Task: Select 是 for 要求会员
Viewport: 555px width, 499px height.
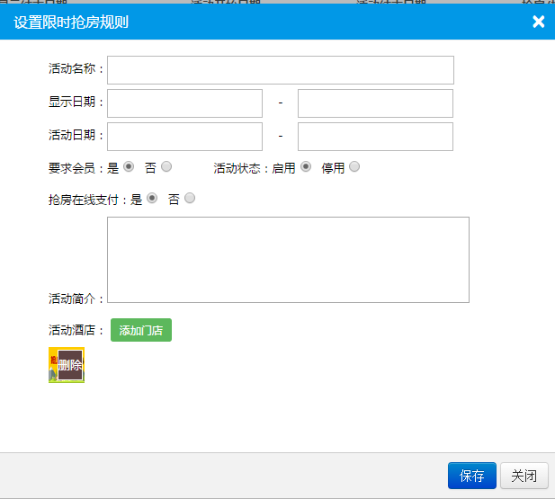Action: (129, 166)
